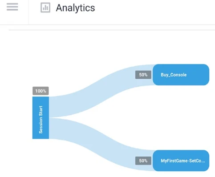Select the Buy_Console event node
This screenshot has width=215, height=177.
(x=181, y=75)
